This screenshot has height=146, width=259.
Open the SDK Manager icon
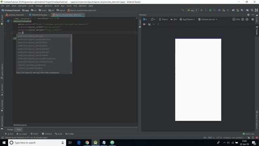[x=242, y=10]
